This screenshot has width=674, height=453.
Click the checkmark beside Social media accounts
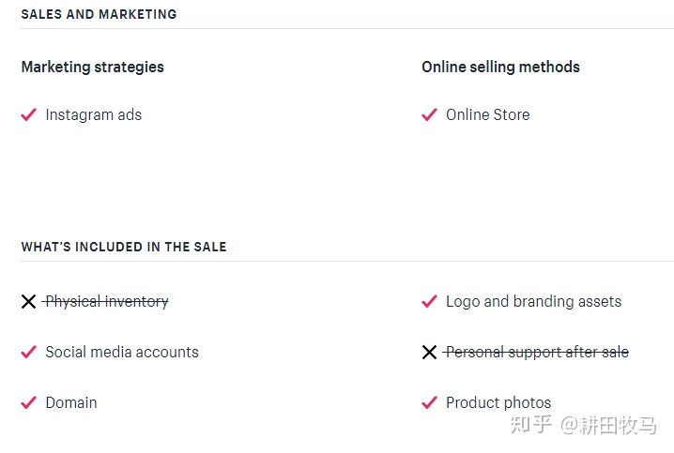tap(28, 353)
